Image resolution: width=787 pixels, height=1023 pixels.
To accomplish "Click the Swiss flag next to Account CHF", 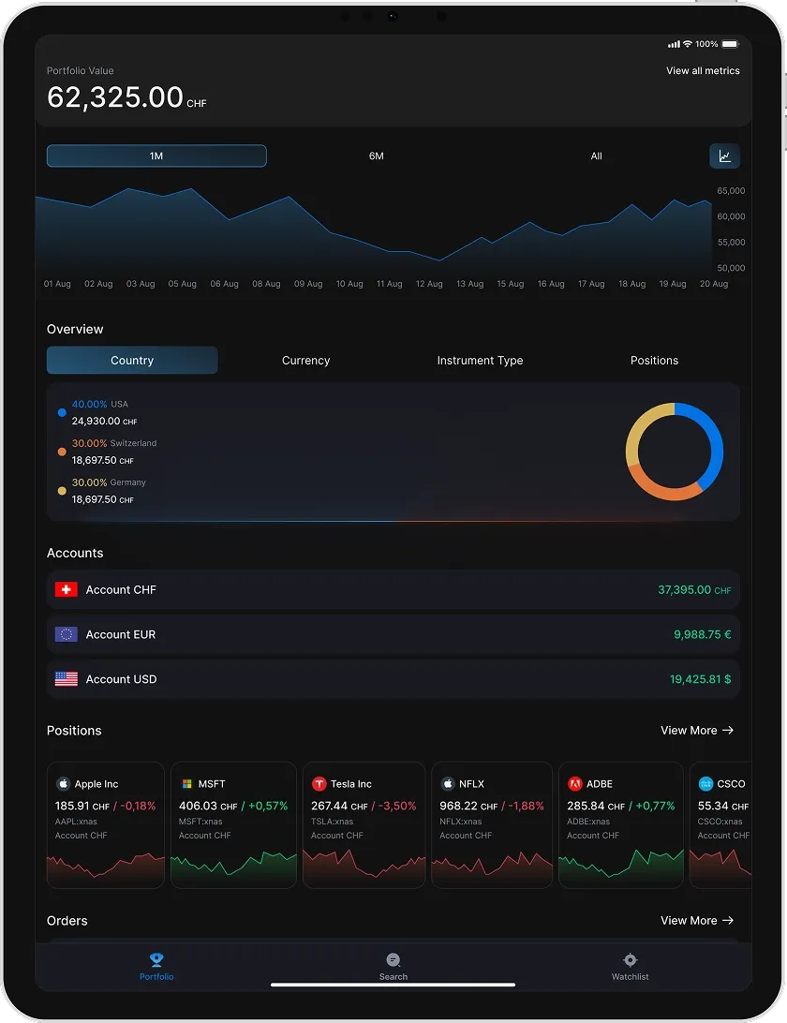I will pyautogui.click(x=66, y=589).
